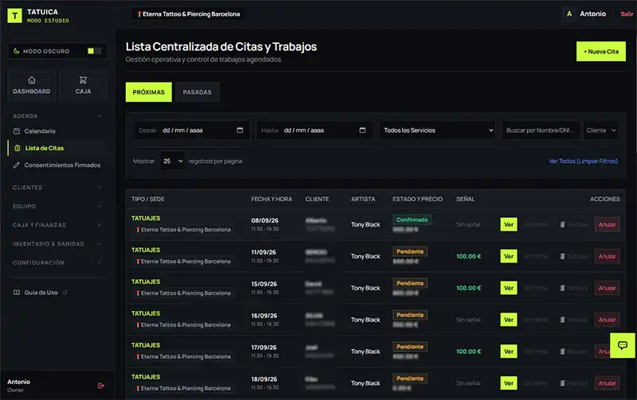
Task: Open the chat support floating icon
Action: (x=623, y=345)
